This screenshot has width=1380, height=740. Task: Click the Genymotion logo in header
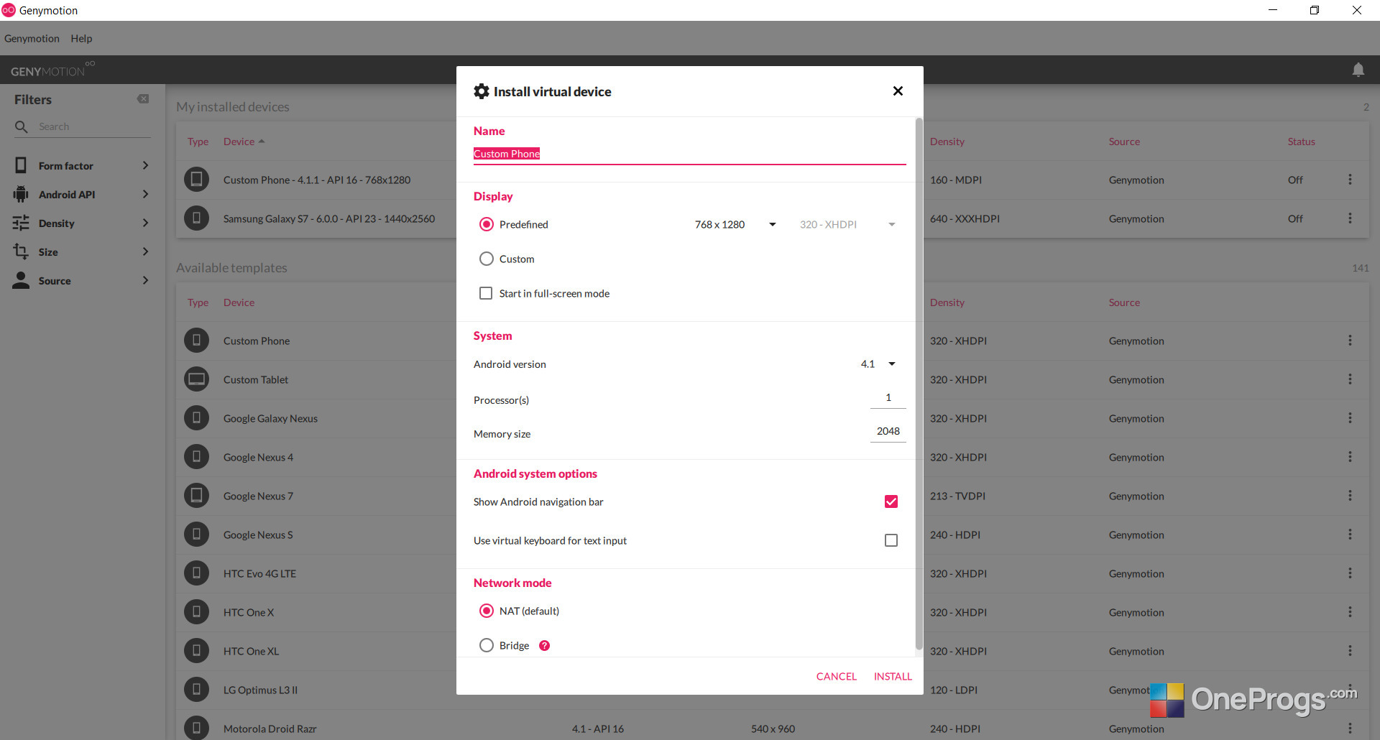click(x=52, y=70)
